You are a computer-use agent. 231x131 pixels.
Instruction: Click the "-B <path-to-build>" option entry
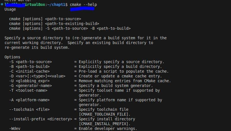29,66
